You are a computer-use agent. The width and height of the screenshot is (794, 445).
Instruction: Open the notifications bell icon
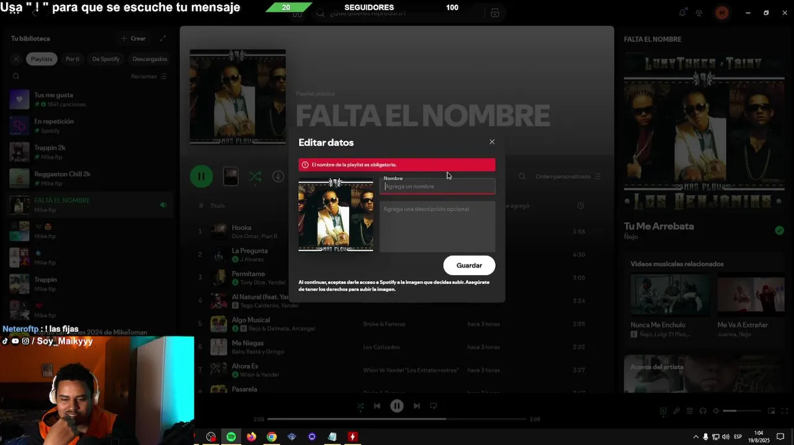682,13
